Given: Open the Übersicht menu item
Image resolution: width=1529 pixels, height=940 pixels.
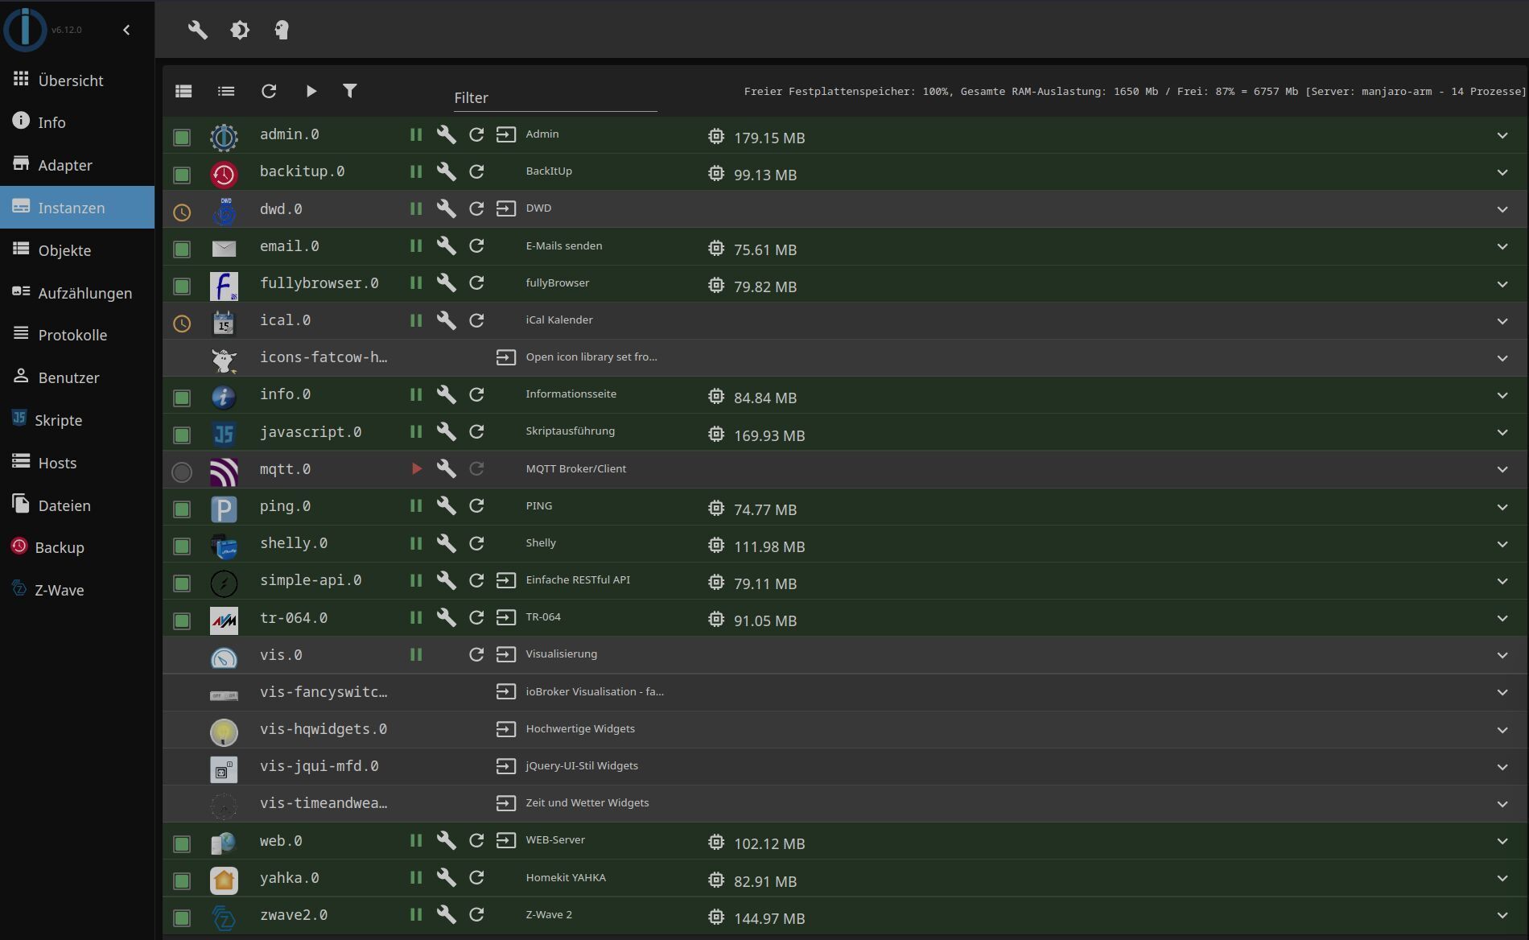Looking at the screenshot, I should 77,80.
